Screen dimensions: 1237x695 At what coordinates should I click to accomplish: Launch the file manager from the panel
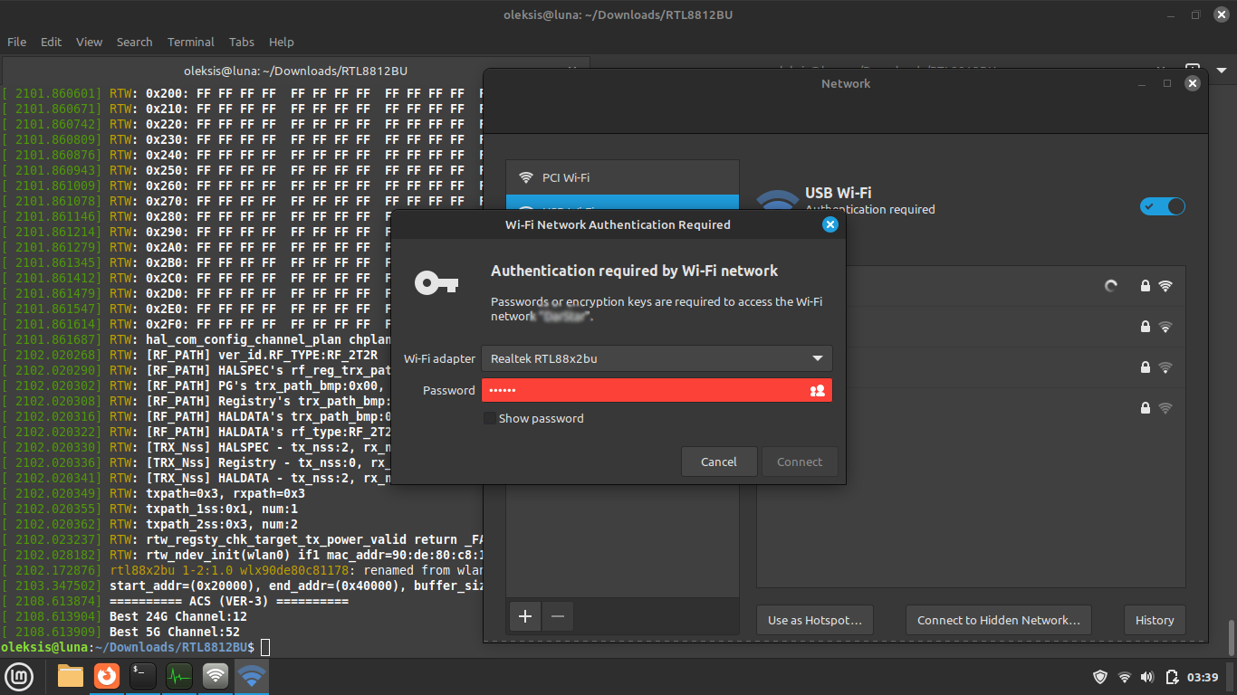coord(71,676)
